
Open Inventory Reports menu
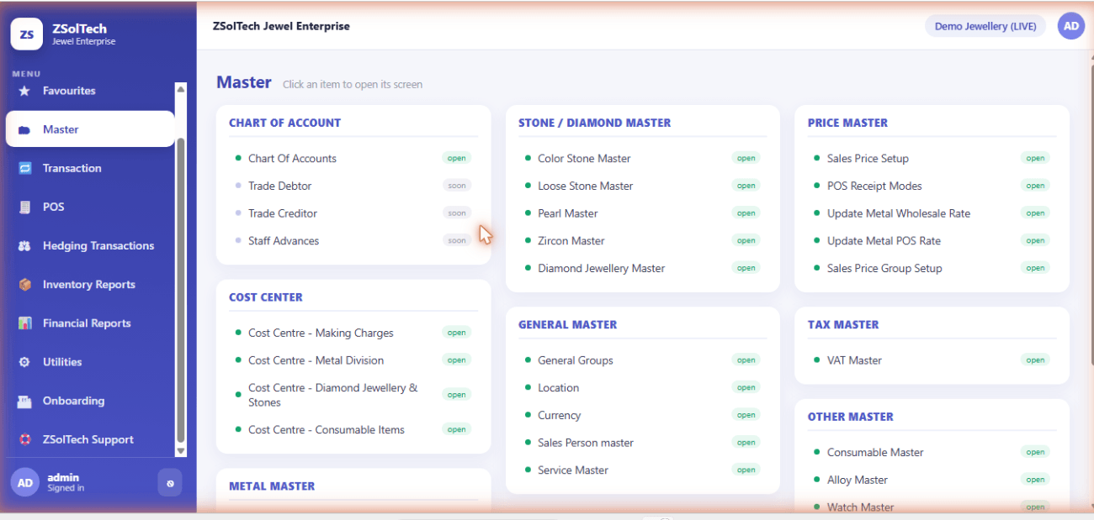pyautogui.click(x=90, y=285)
